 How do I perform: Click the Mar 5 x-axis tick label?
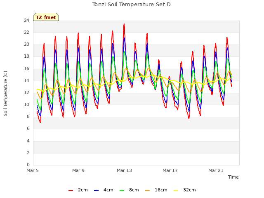tap(33, 170)
